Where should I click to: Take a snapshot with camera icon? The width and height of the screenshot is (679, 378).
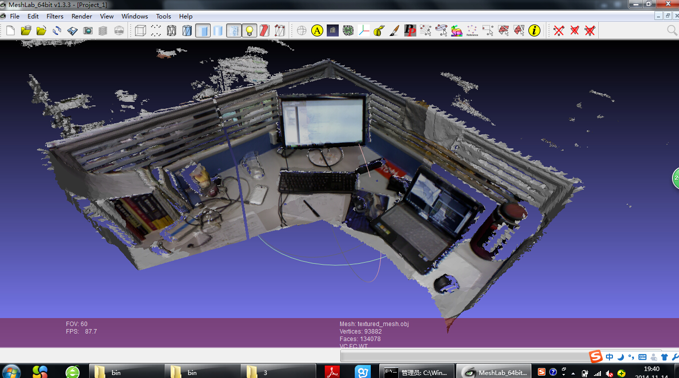pos(88,30)
